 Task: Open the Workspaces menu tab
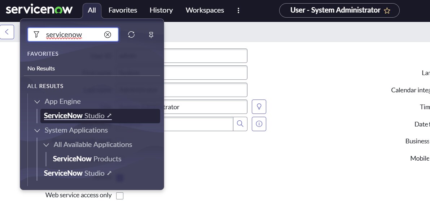(x=205, y=10)
